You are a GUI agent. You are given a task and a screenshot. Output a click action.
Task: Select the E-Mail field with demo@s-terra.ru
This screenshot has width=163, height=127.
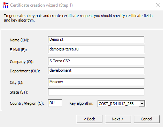[x=96, y=49]
